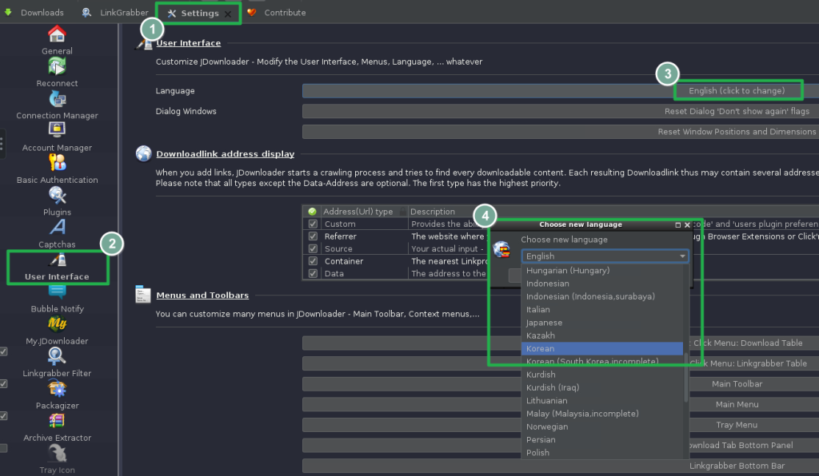Screen dimensions: 819x476
Task: Toggle the Container address type checkbox
Action: [313, 261]
